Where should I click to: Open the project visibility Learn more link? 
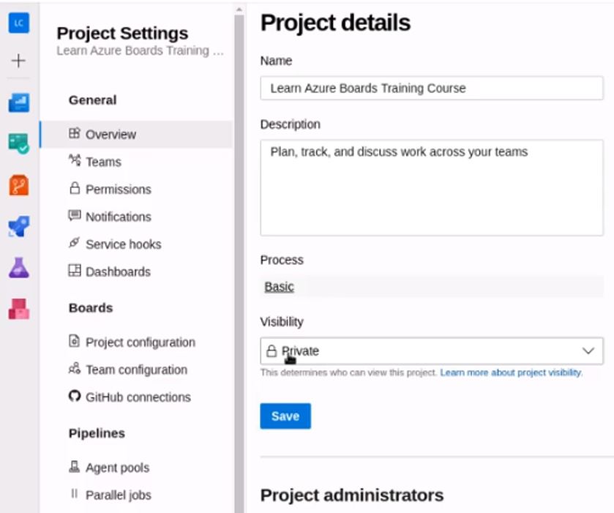(510, 372)
